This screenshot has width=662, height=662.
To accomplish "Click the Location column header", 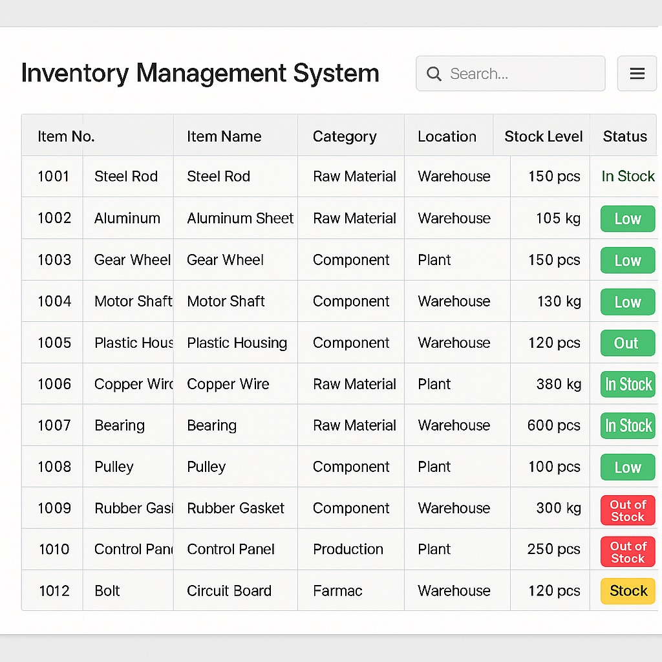I will point(447,136).
